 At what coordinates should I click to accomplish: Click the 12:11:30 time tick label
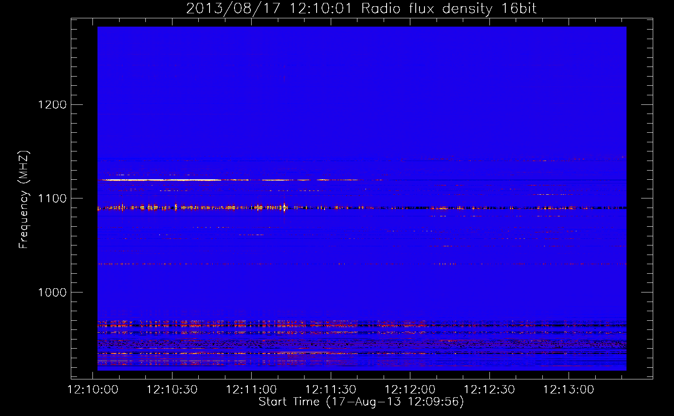coord(331,390)
